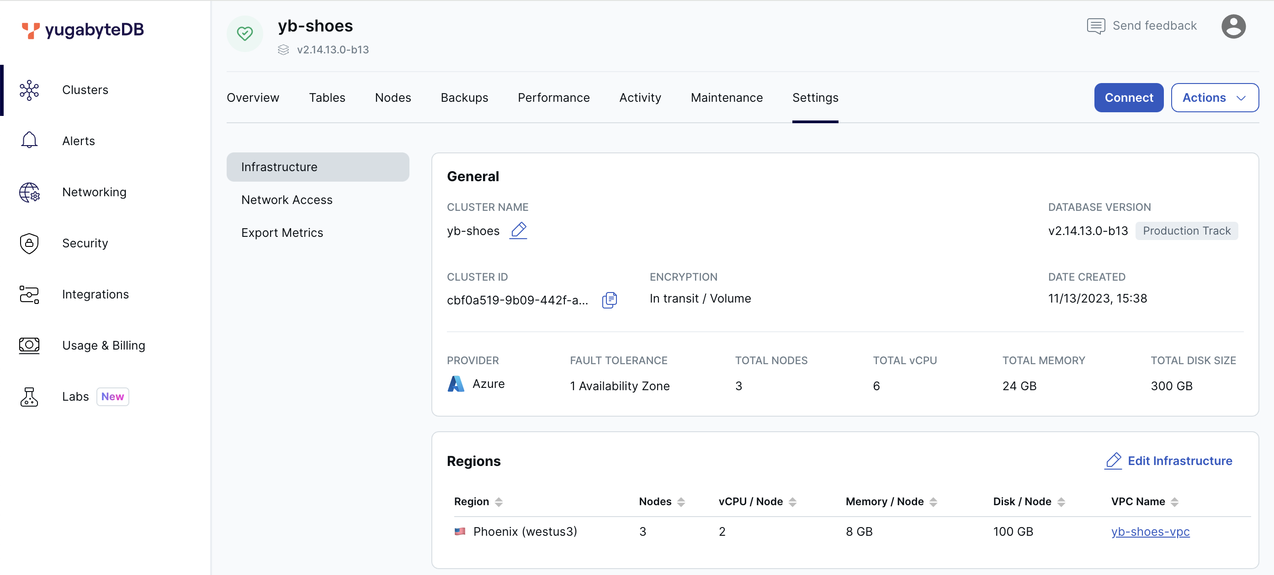Click the Security shield icon
This screenshot has height=575, width=1274.
point(29,243)
